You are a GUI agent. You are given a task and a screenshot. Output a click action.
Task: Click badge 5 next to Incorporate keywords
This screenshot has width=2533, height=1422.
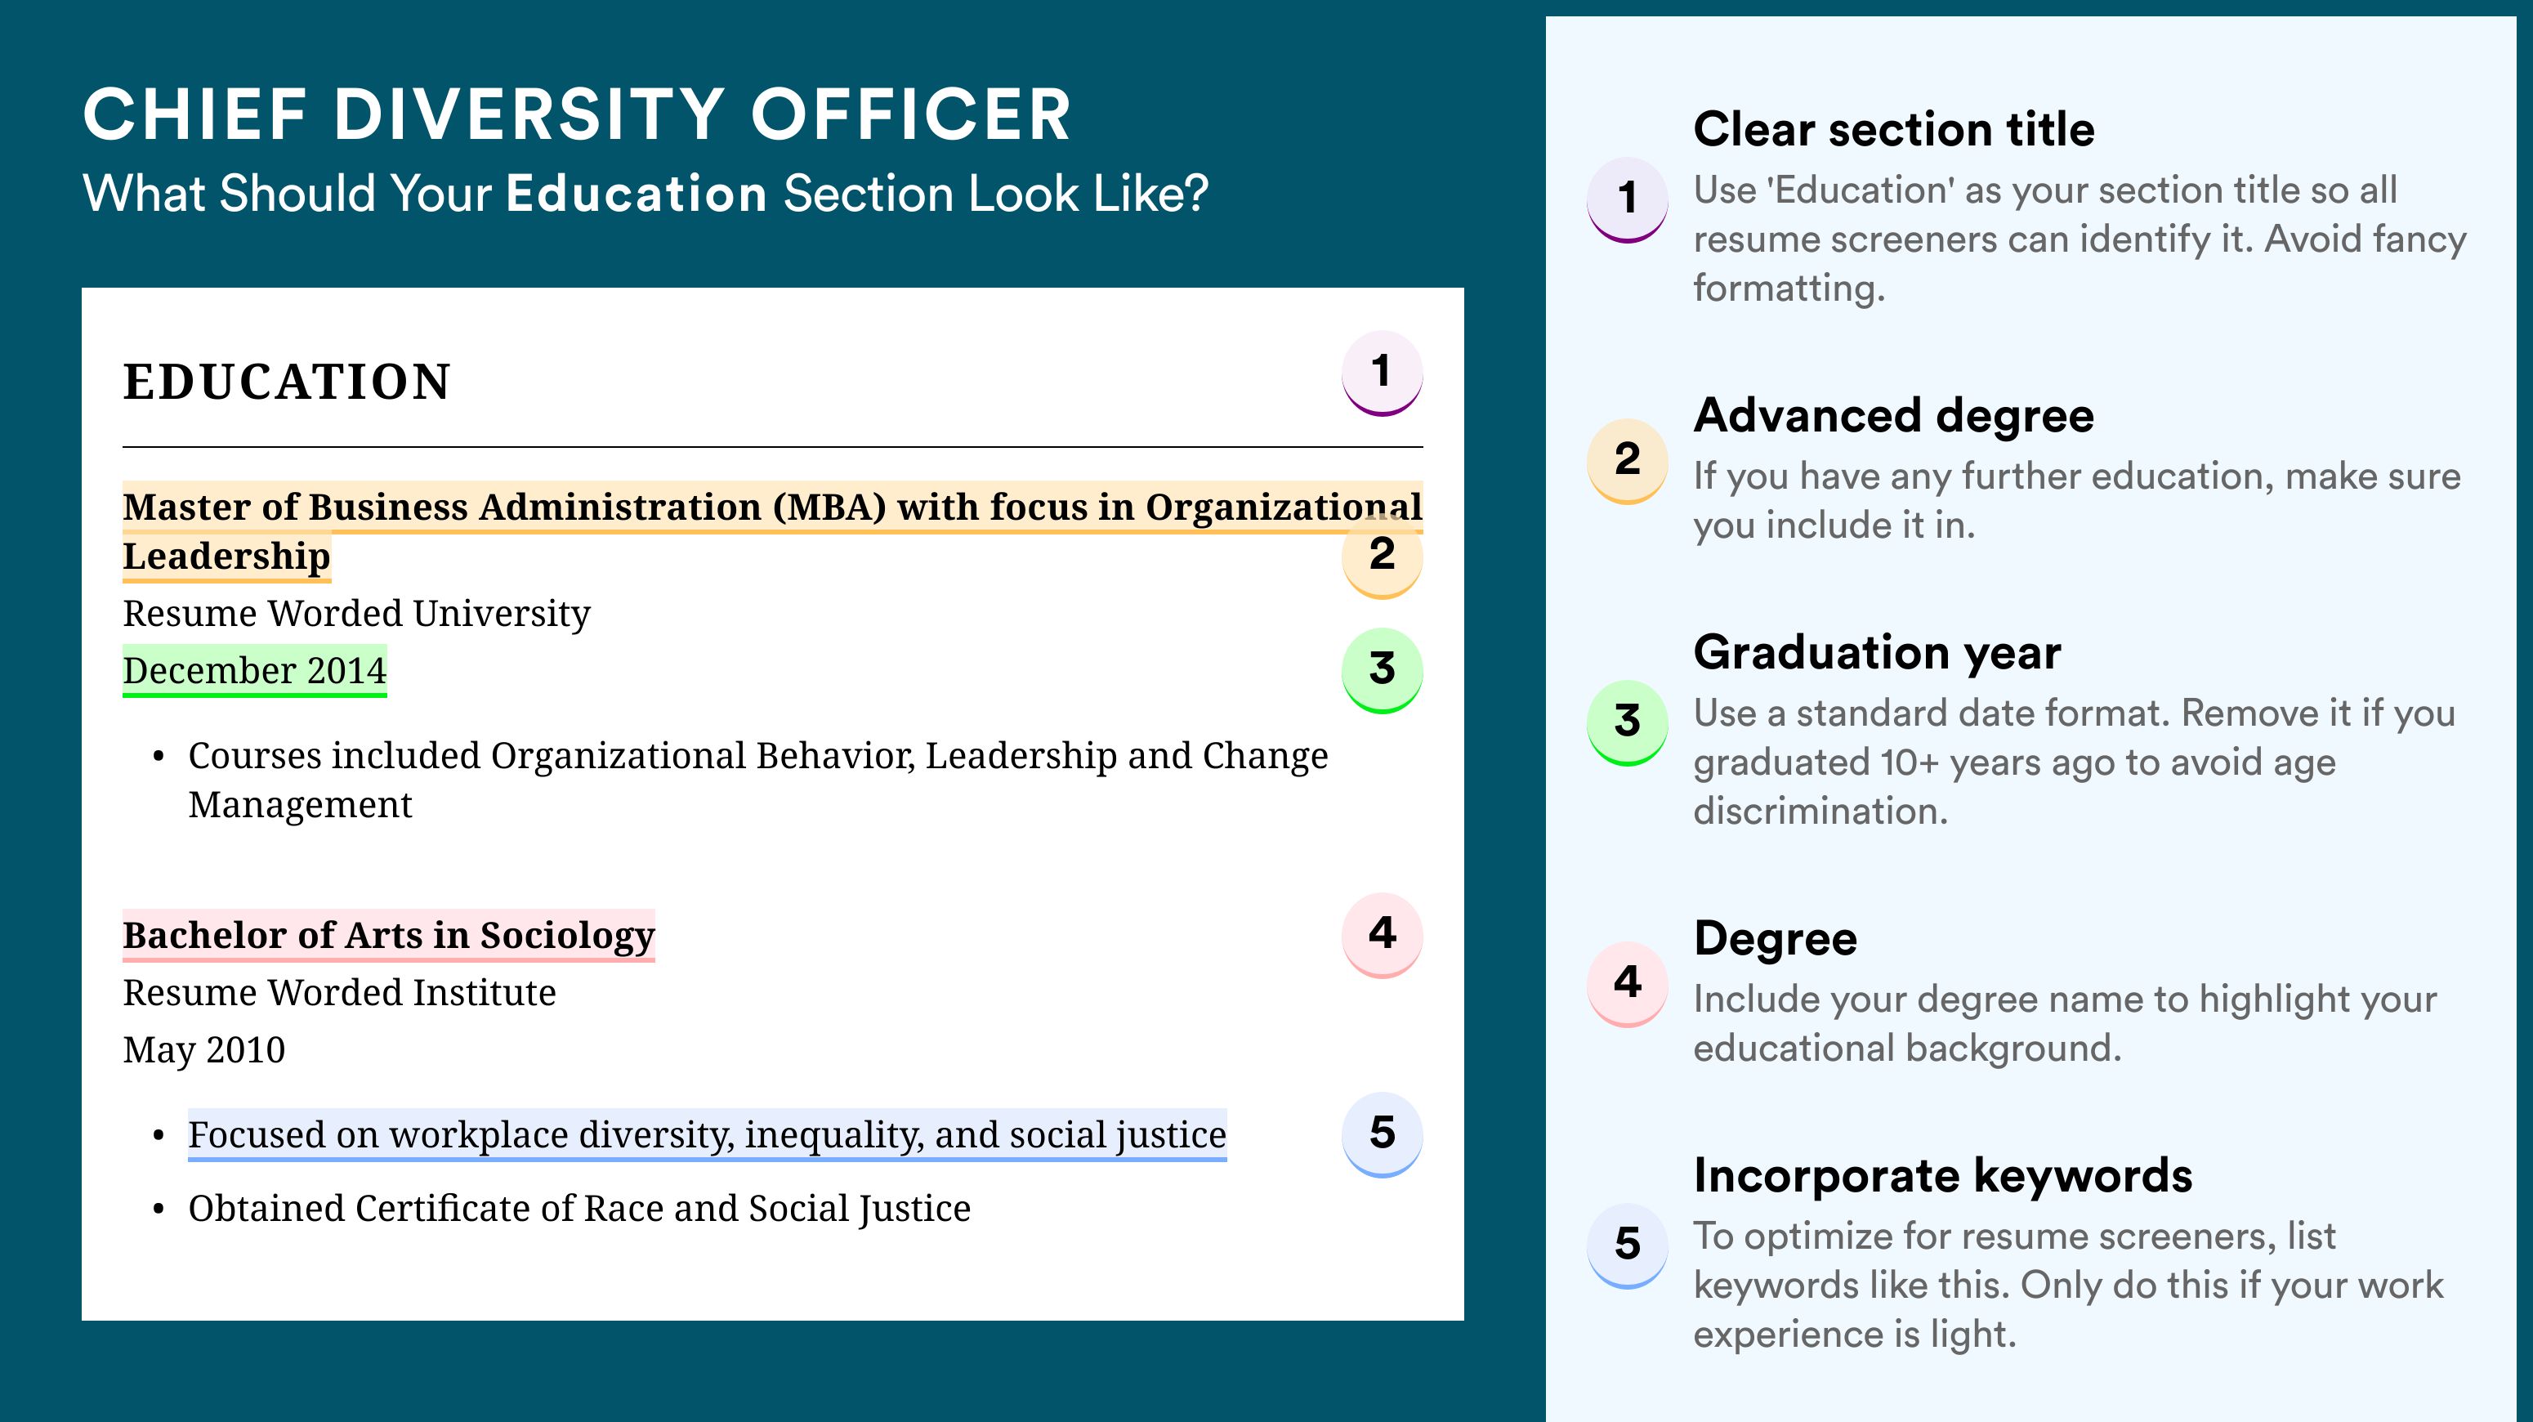tap(1628, 1246)
